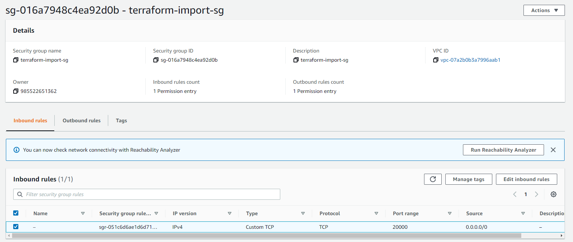Click the 0.0.0.0/0 source cell

pos(477,227)
